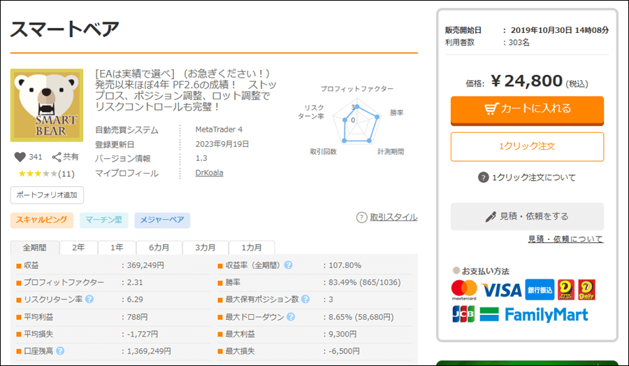Click help icon next to 最大保有ポジション数

tap(304, 300)
